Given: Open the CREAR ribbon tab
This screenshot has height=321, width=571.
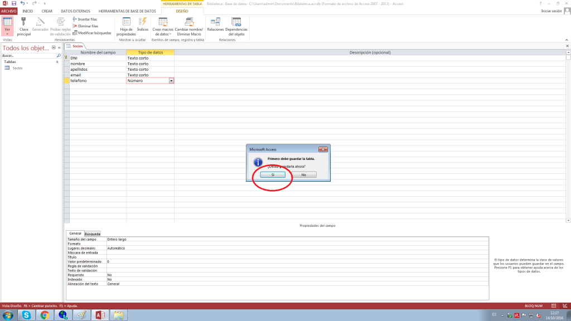Looking at the screenshot, I should tap(47, 11).
